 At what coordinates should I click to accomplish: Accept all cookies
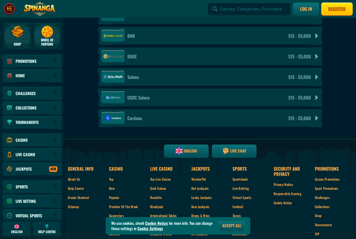pyautogui.click(x=232, y=226)
